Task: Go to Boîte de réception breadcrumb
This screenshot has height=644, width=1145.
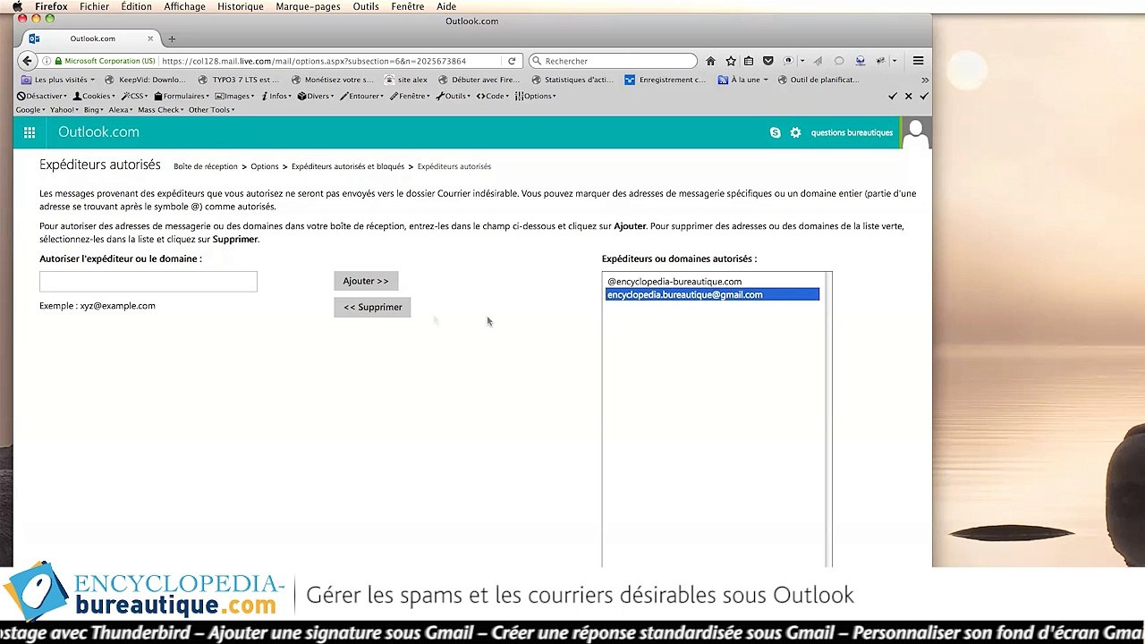Action: point(206,166)
